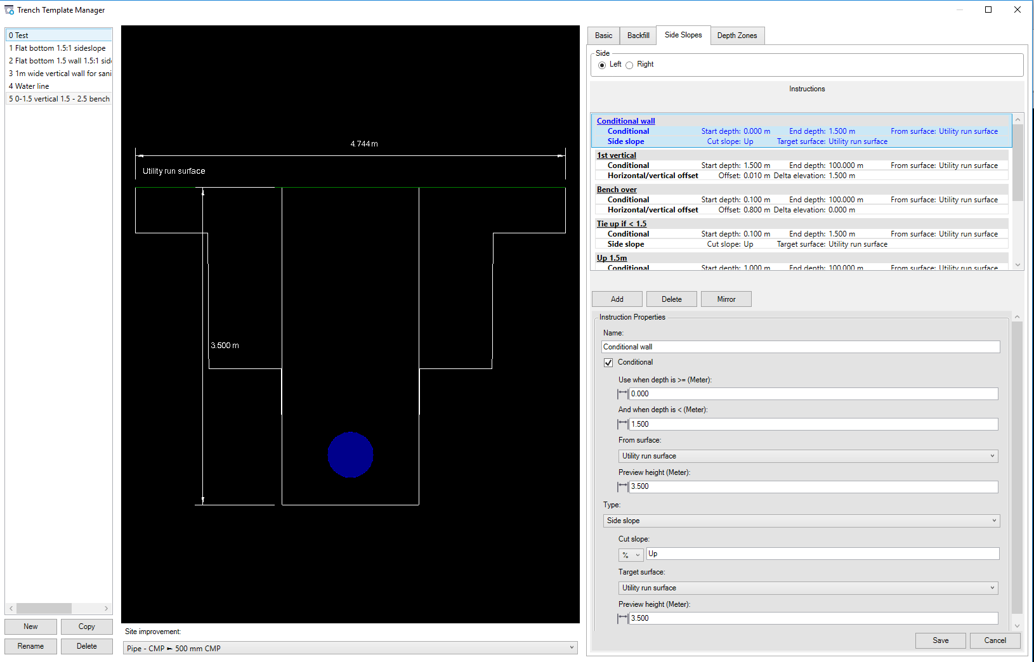Click the measure icon beside the bottom Preview height field

(x=622, y=618)
